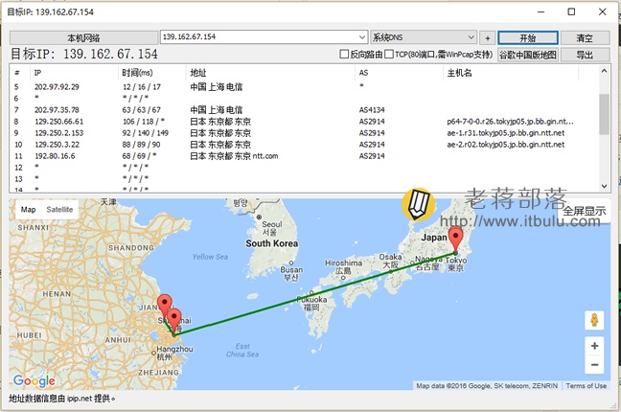Click the 主机名 column header
Screen dimensions: 621x412
(511, 73)
